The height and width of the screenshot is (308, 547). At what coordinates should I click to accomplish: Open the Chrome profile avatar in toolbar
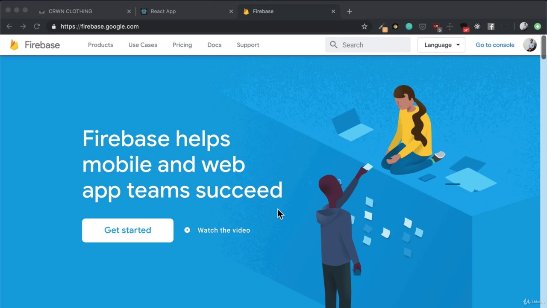[523, 27]
